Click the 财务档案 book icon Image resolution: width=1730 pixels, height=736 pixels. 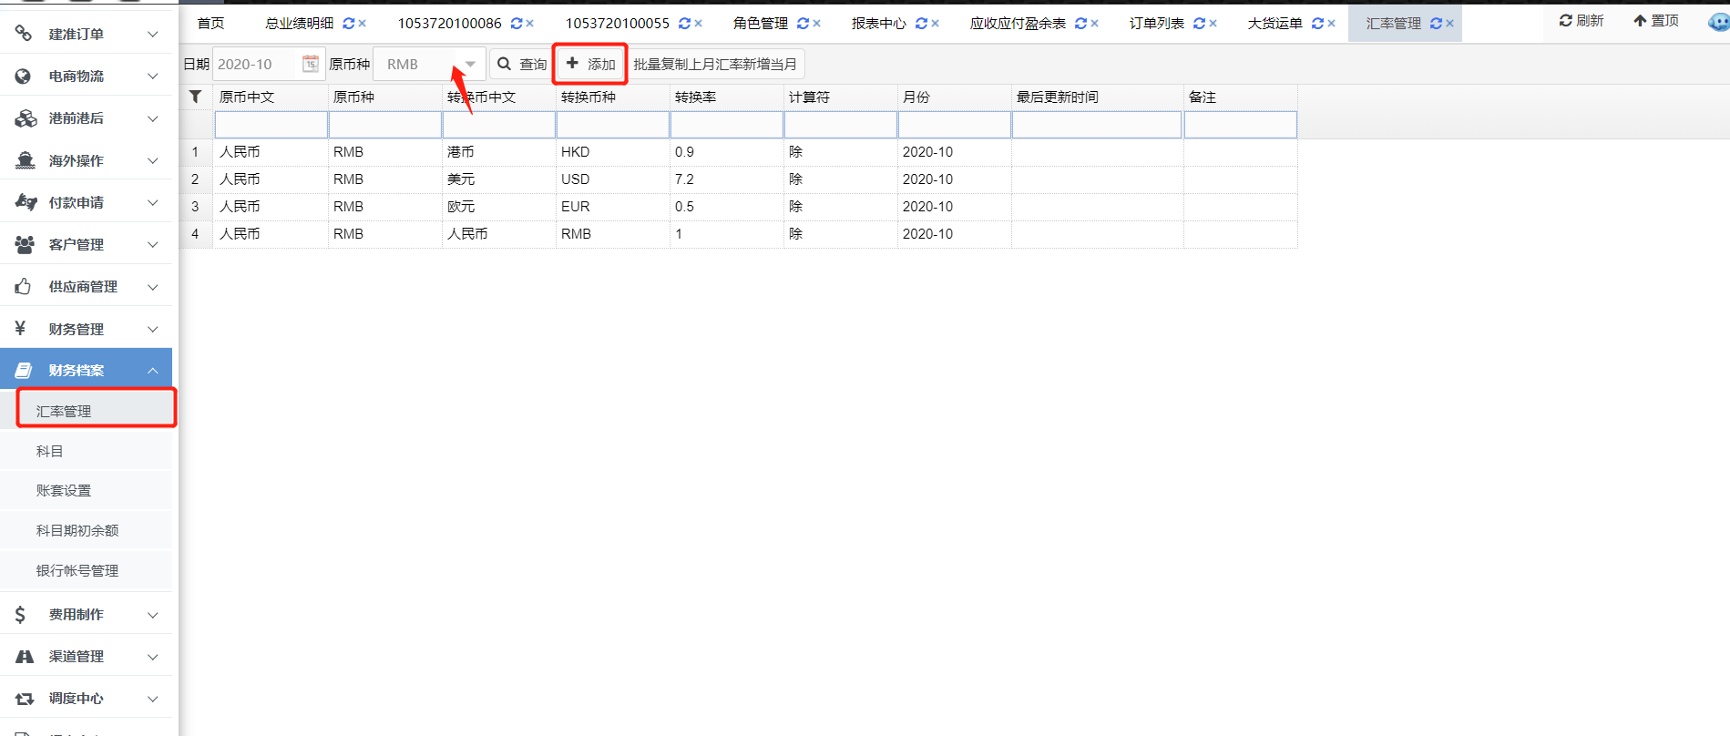click(x=24, y=370)
